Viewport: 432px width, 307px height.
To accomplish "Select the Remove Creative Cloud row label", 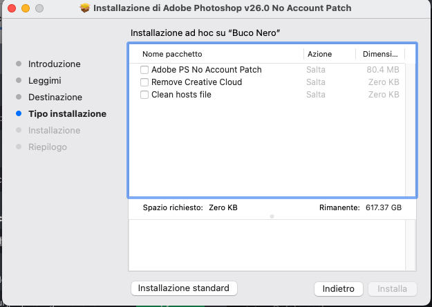I will coord(196,82).
